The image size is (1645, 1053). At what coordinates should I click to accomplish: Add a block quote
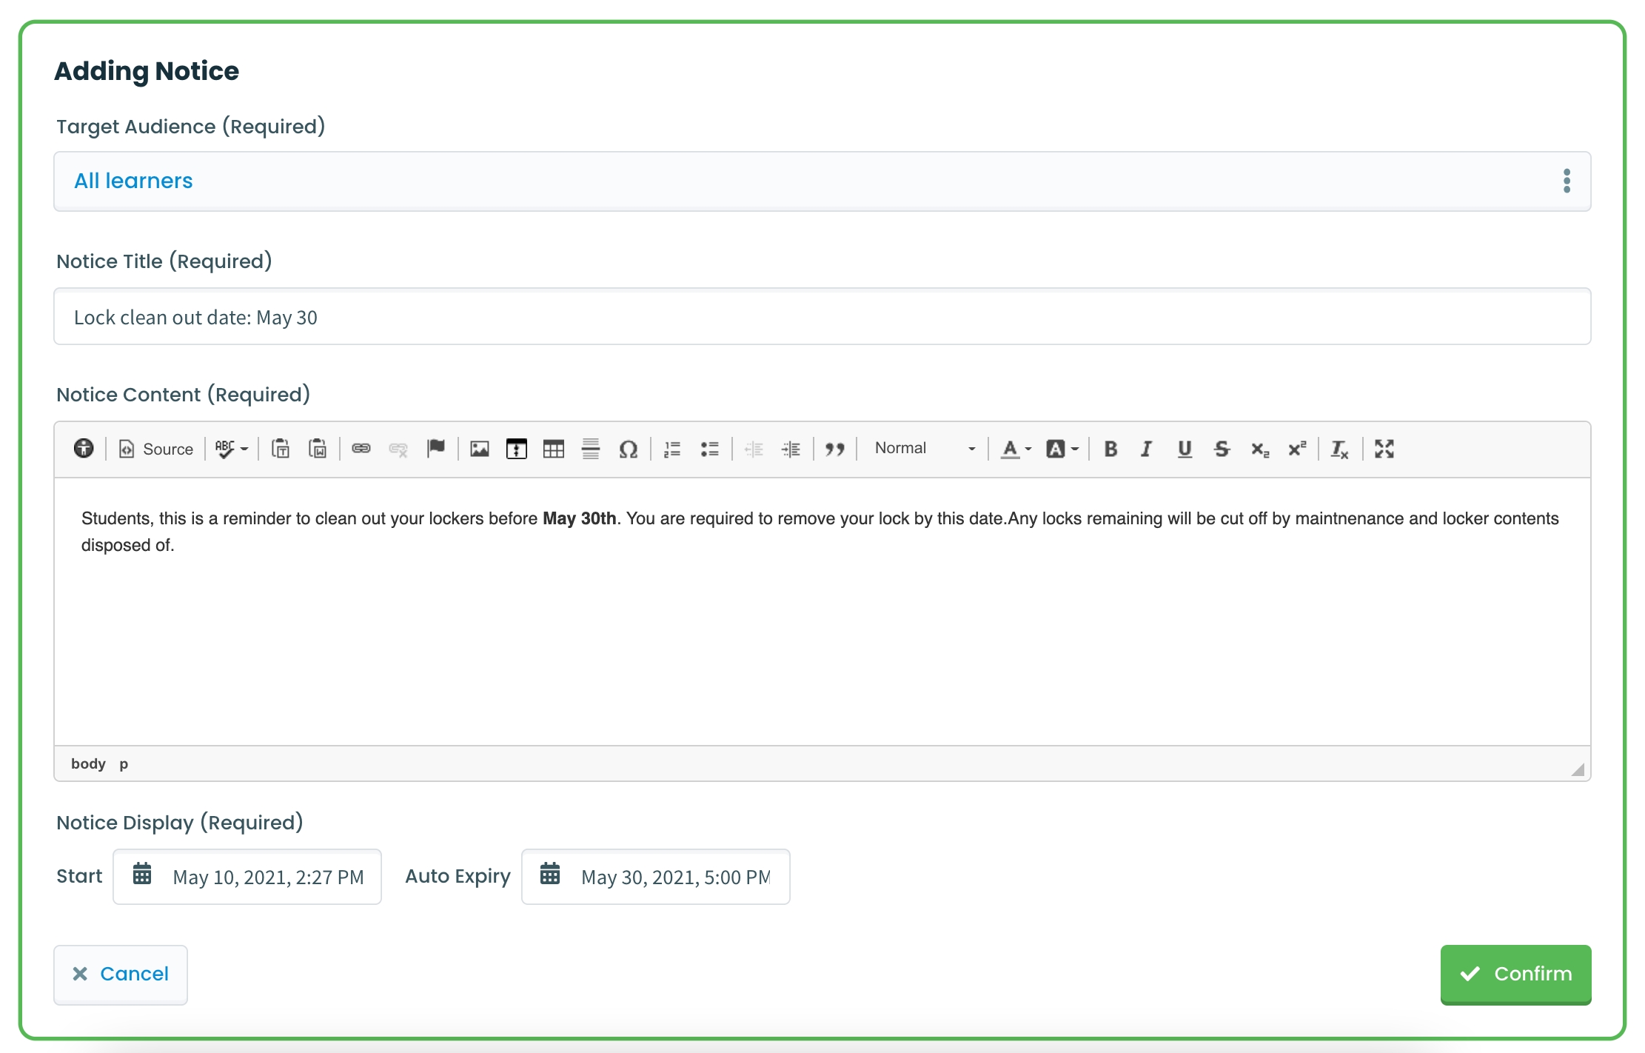click(835, 449)
